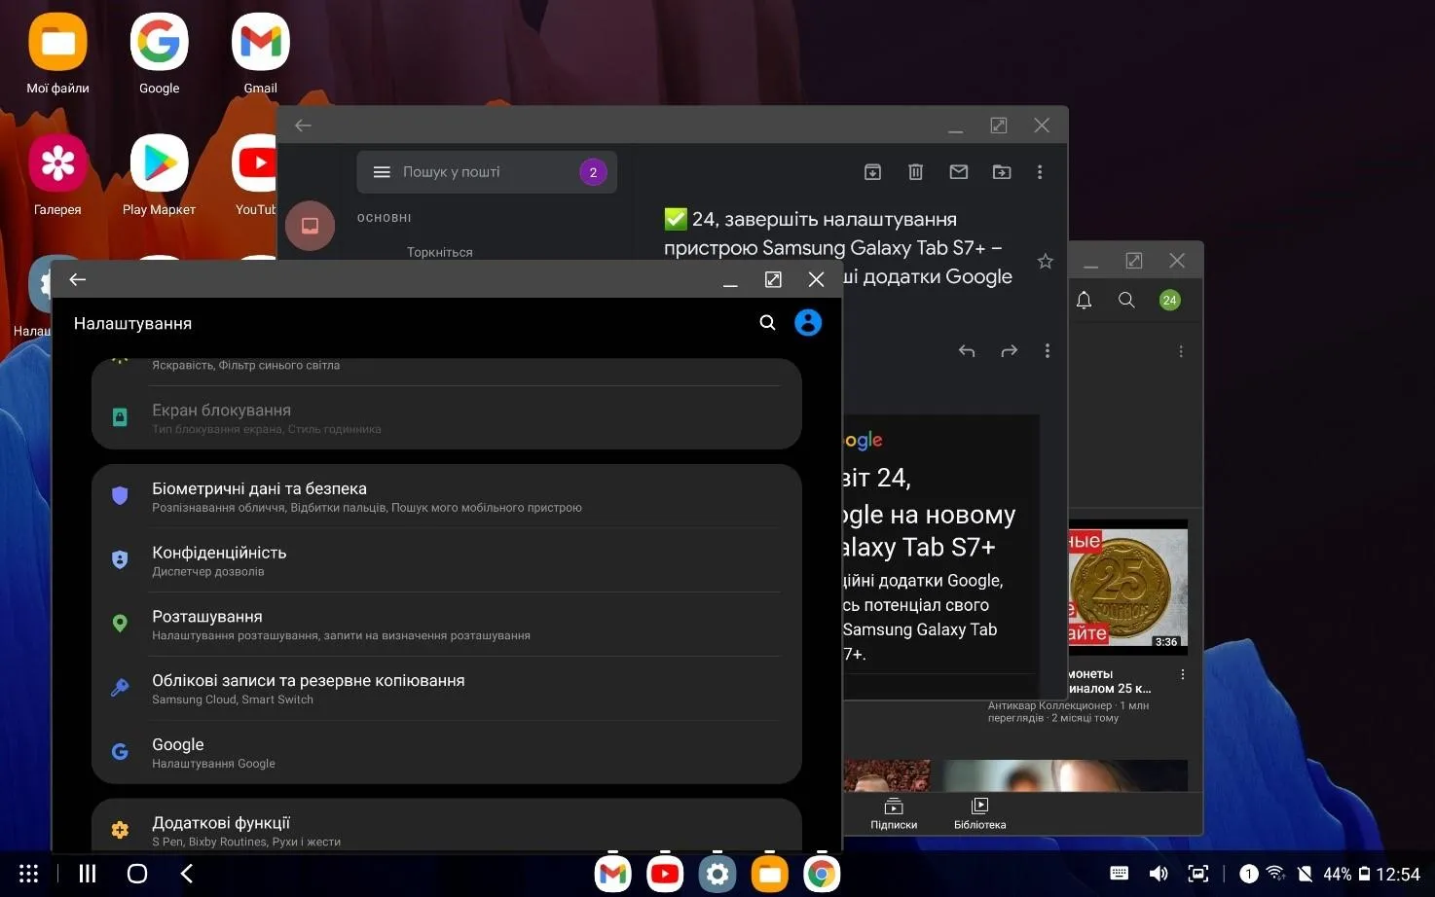Open Біометричні дані та безпека settings
The height and width of the screenshot is (897, 1435).
(x=446, y=497)
